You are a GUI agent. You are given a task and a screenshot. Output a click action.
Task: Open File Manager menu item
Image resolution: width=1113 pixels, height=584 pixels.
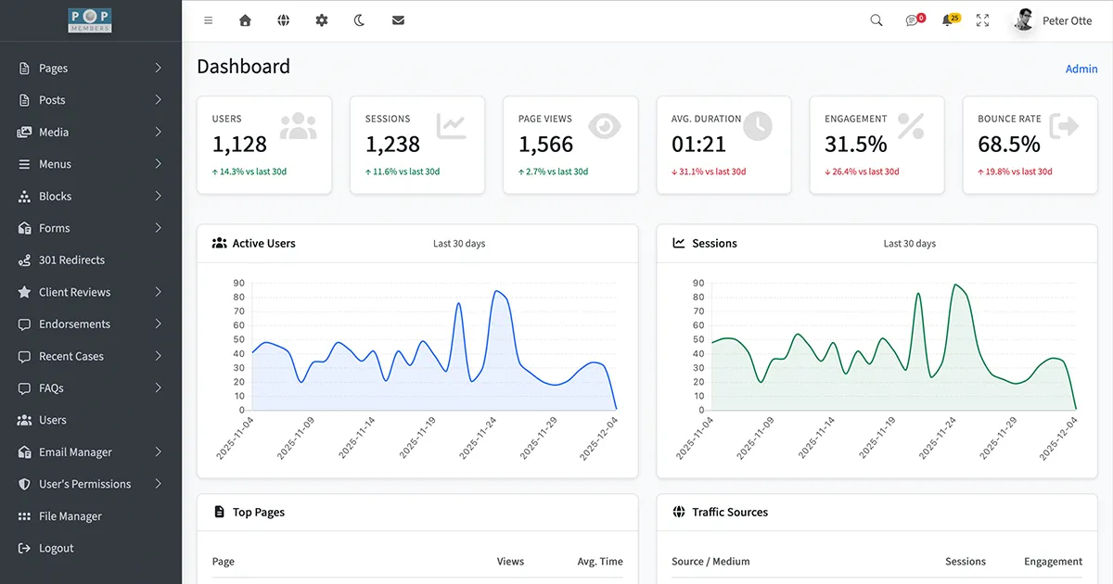tap(70, 516)
